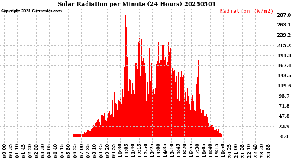
Task: Click the 04:05 time axis label
Action: pos(49,151)
